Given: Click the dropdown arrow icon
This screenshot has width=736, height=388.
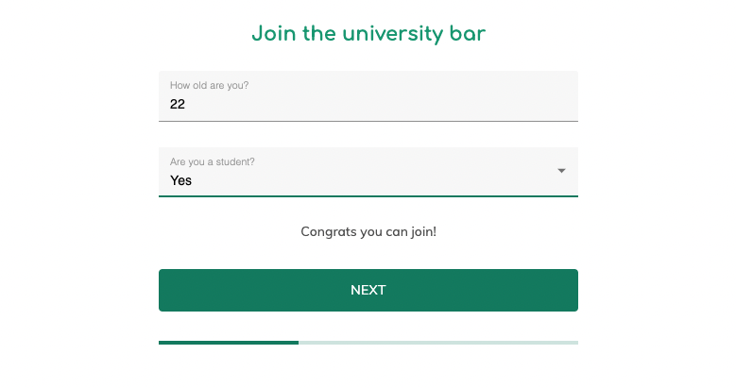Looking at the screenshot, I should 561,171.
